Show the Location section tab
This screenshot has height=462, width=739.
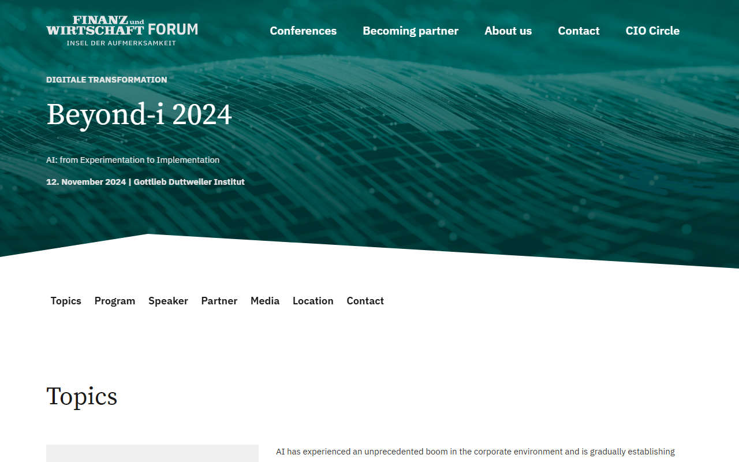click(313, 301)
